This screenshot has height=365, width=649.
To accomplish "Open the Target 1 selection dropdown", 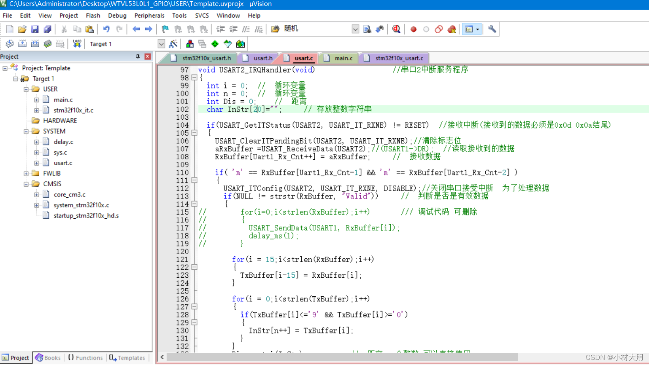I will tap(161, 44).
